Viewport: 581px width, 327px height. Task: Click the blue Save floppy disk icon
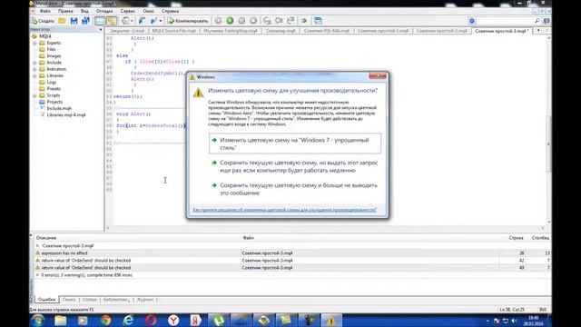tap(74, 21)
